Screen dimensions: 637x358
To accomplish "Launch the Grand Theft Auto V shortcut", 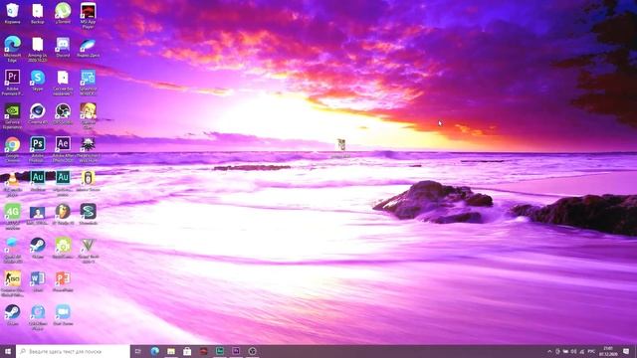I will [88, 246].
